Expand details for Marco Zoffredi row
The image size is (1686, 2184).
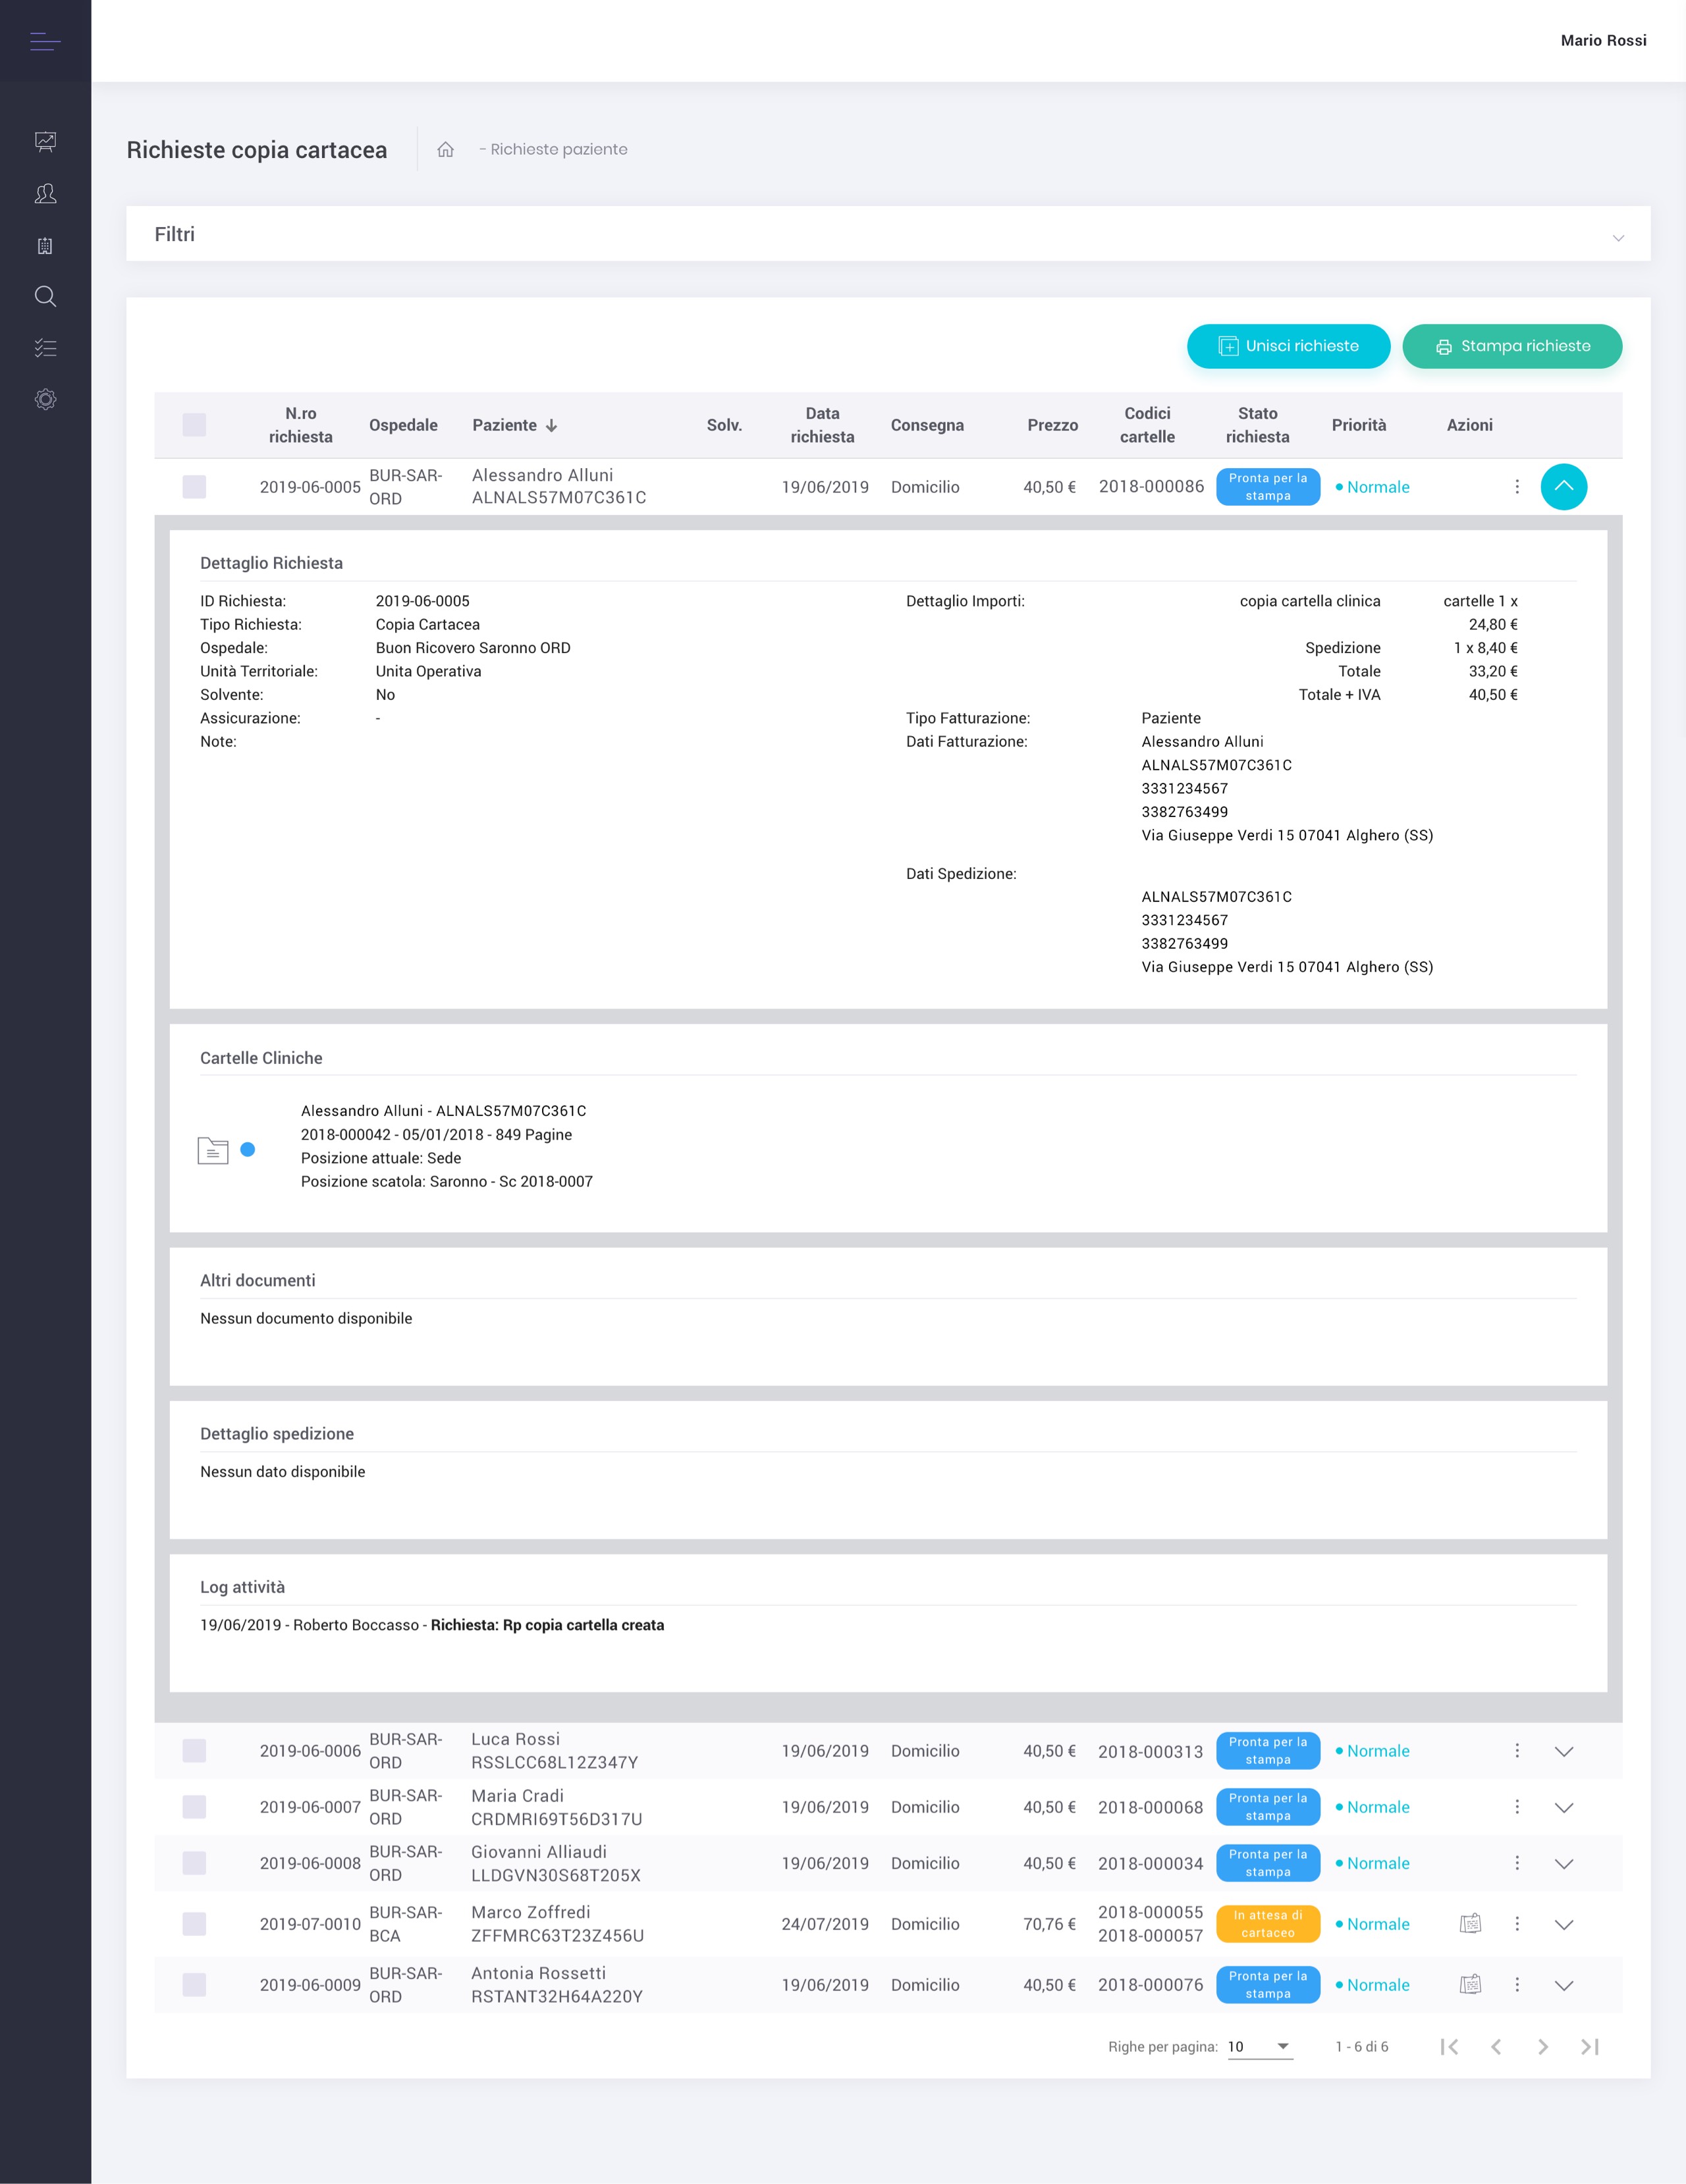click(1564, 1925)
